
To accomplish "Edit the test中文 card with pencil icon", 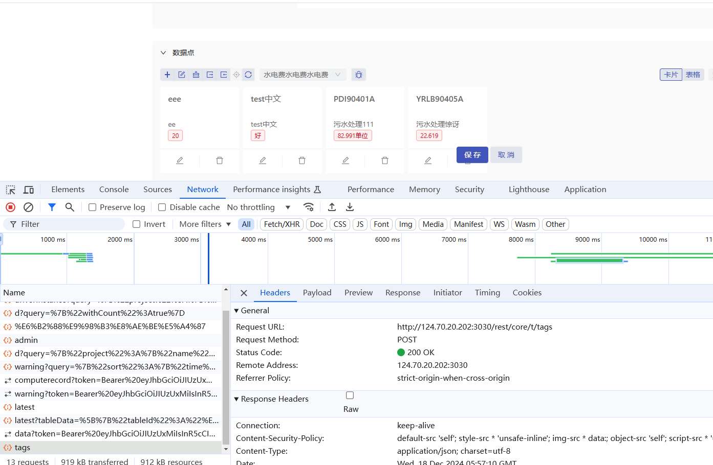I will pos(263,160).
